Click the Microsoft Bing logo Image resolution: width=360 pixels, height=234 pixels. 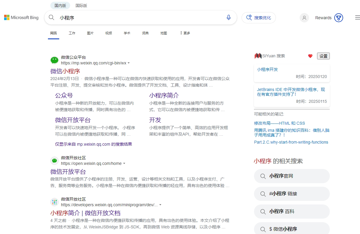(21, 17)
